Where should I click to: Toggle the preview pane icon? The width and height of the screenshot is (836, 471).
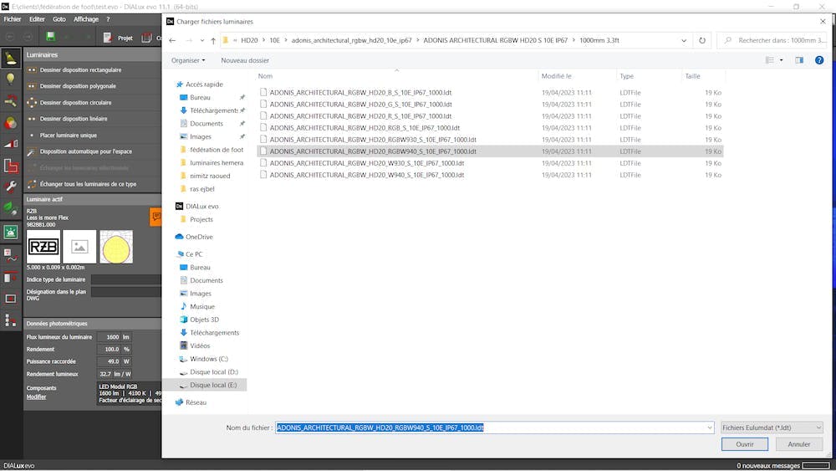coord(799,60)
